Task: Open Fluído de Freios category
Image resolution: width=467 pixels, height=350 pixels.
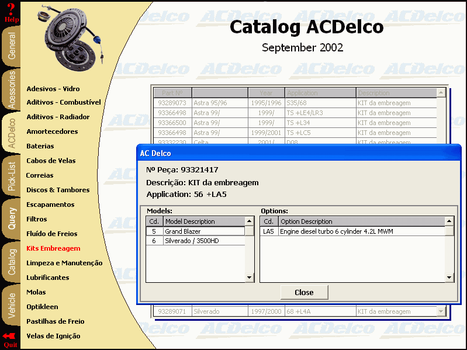Action: click(52, 233)
